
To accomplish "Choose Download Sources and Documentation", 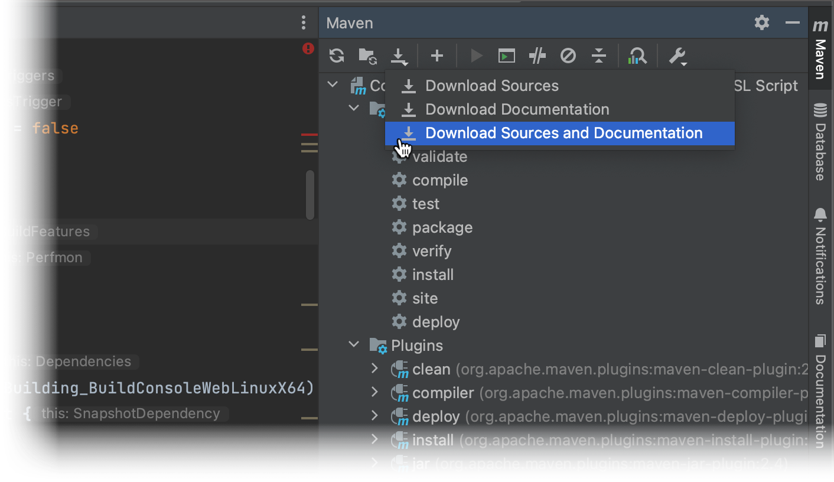I will click(563, 133).
